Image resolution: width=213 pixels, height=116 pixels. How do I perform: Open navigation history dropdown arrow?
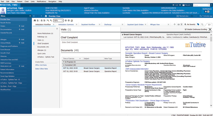tap(41, 16)
